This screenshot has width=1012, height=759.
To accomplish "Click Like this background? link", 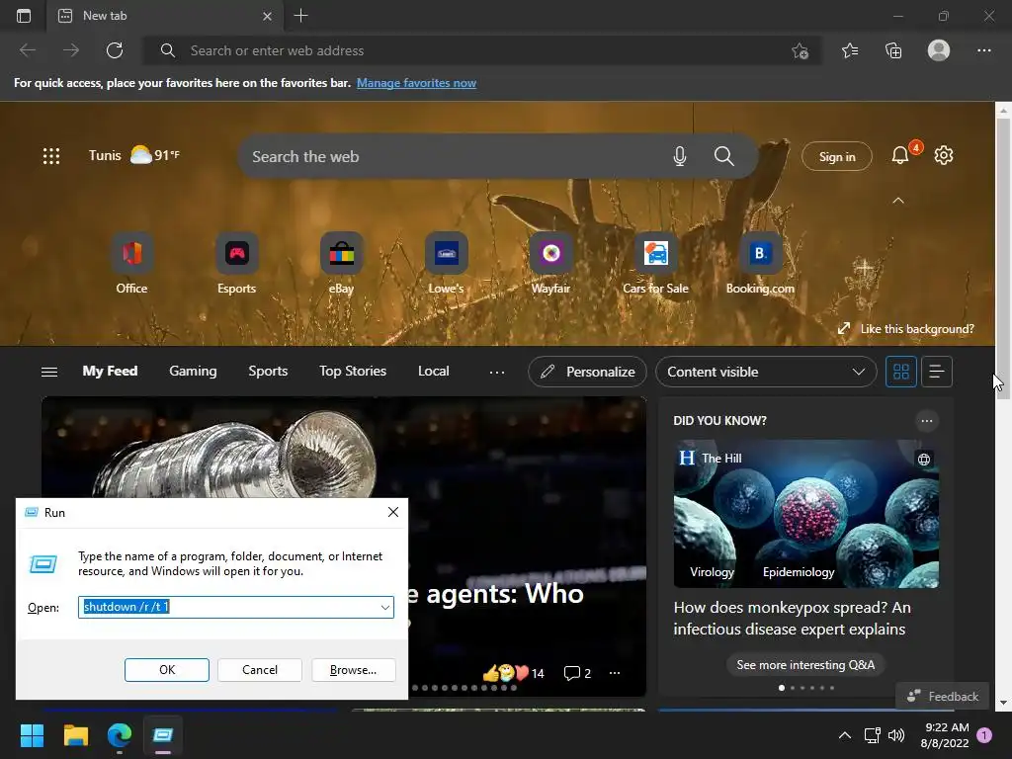I will pos(907,328).
